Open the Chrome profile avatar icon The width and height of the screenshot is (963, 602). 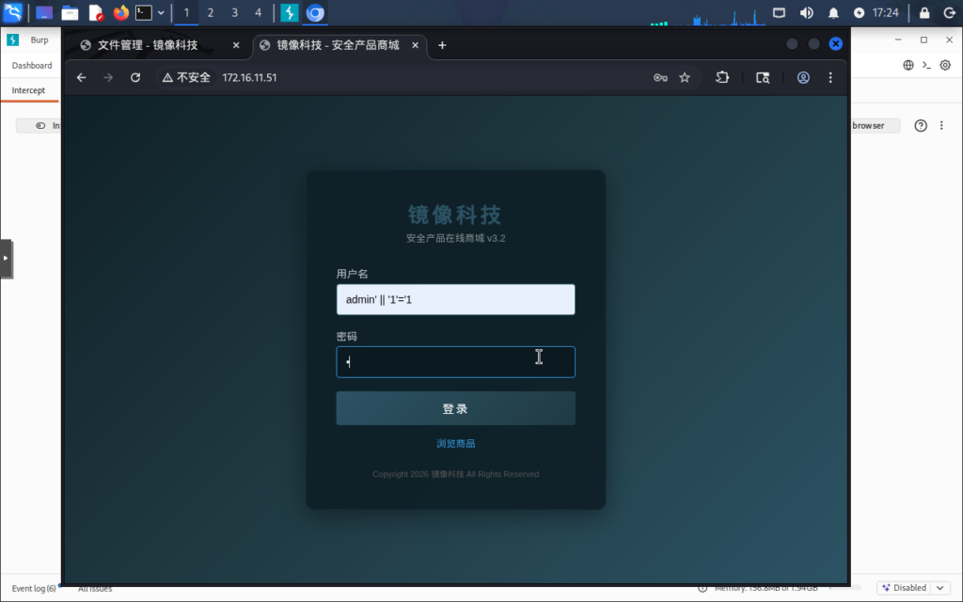pyautogui.click(x=803, y=78)
